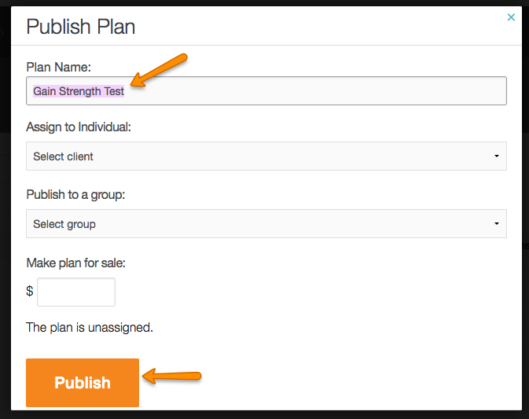Click "The plan is unassigned." status text
The image size is (529, 419).
[x=90, y=327]
